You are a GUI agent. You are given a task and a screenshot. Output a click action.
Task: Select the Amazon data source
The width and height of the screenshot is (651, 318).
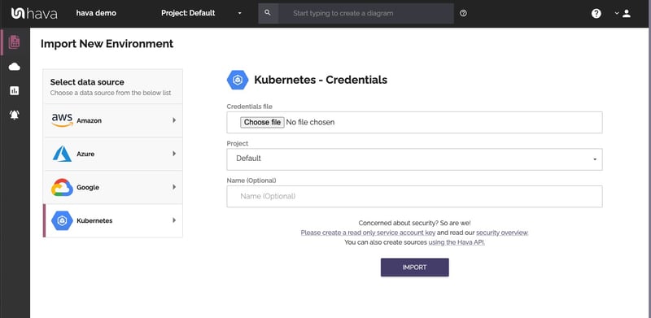pyautogui.click(x=113, y=120)
